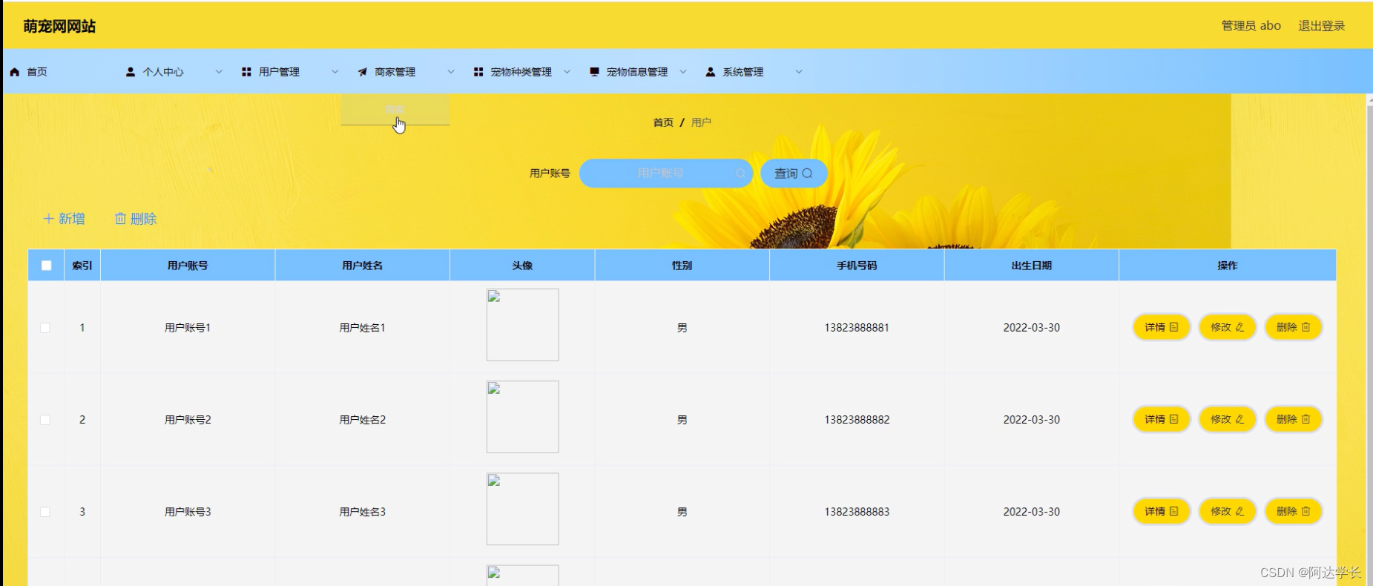Viewport: 1373px width, 586px height.
Task: Click the broken avatar image for 用户账号1
Action: click(523, 325)
